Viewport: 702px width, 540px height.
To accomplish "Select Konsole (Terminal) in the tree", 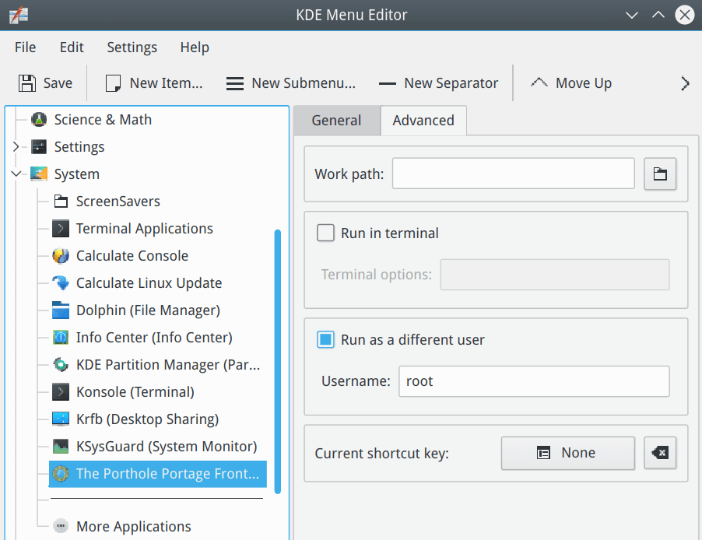I will click(135, 392).
